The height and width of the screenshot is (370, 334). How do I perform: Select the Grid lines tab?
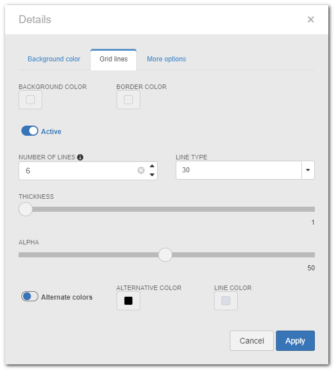(x=114, y=60)
